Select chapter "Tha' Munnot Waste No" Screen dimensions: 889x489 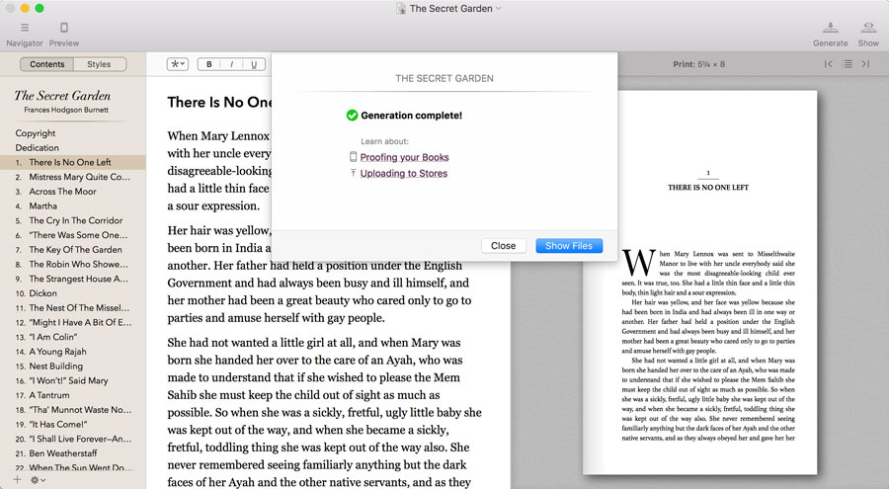[x=72, y=410]
